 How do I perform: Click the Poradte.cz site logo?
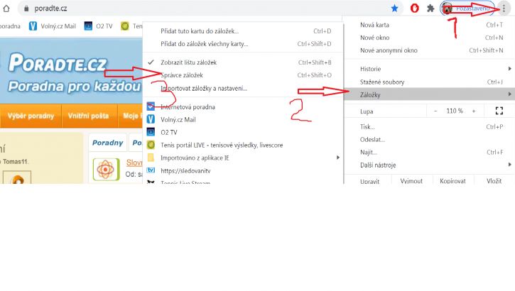pyautogui.click(x=58, y=62)
